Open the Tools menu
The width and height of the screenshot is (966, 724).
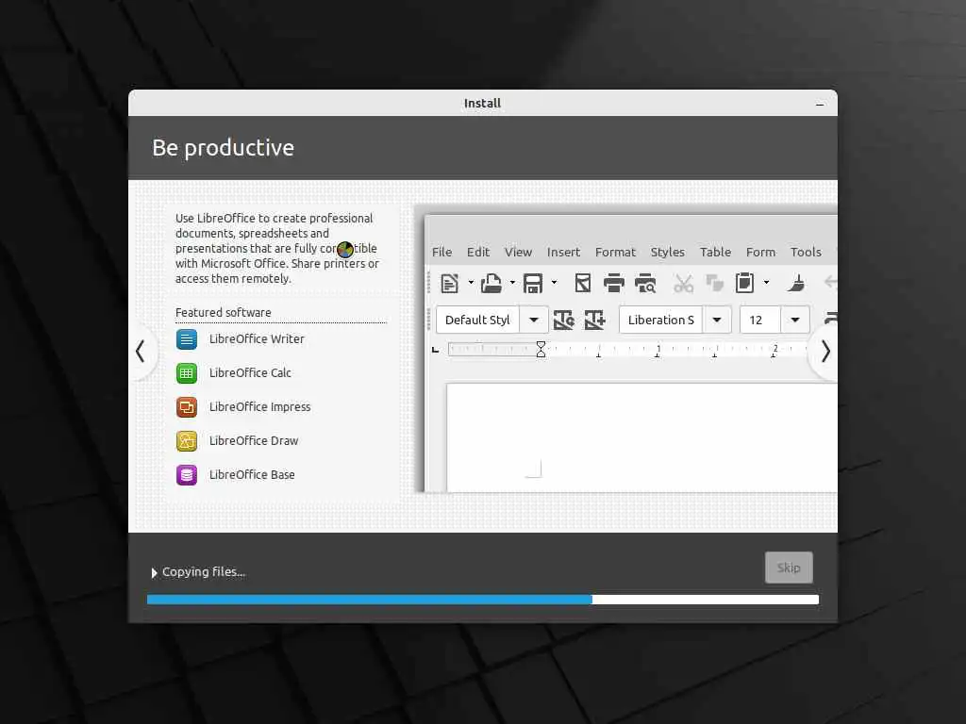[x=806, y=253]
